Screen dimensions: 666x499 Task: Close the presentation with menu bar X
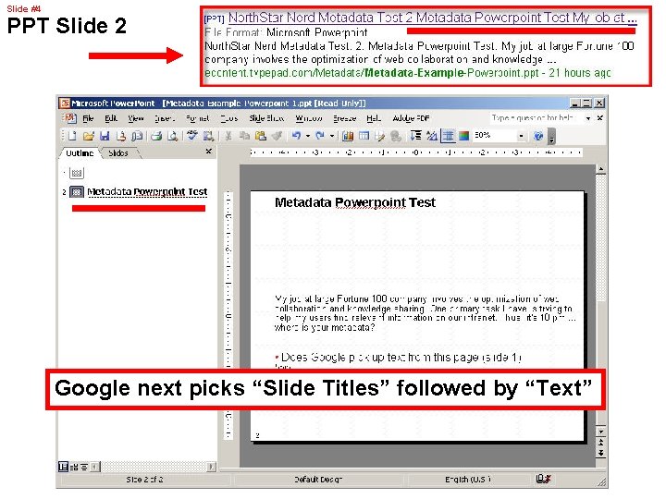pos(599,118)
